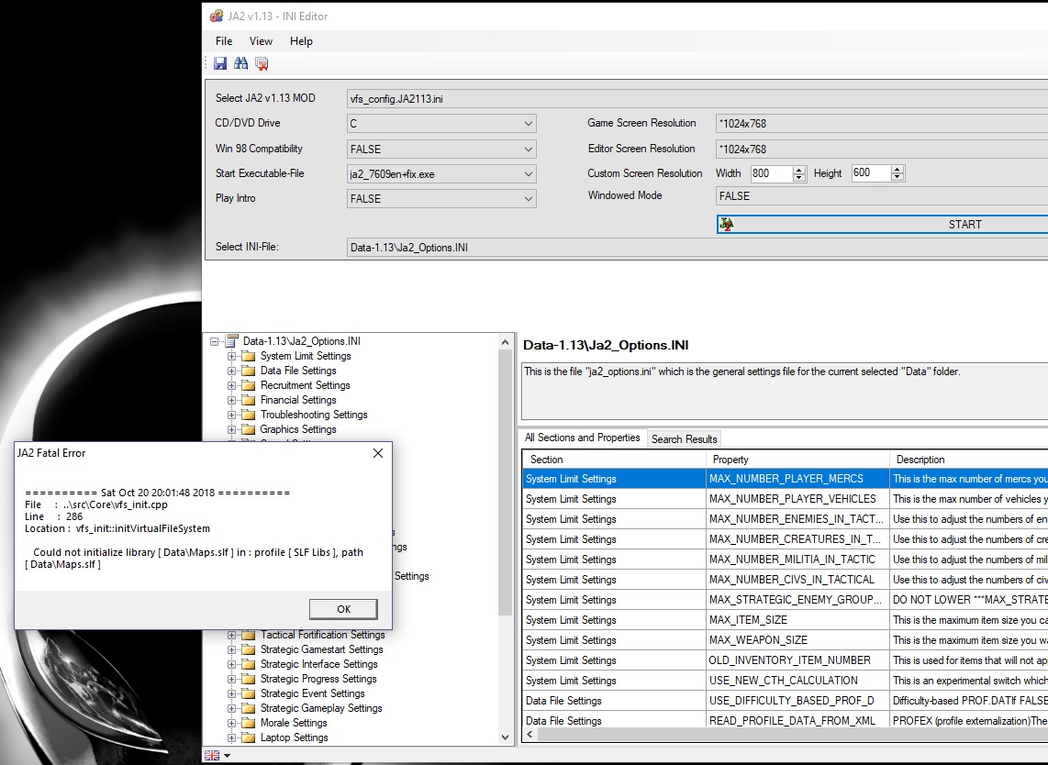
Task: Open the language flag dropdown arrow
Action: coord(228,756)
